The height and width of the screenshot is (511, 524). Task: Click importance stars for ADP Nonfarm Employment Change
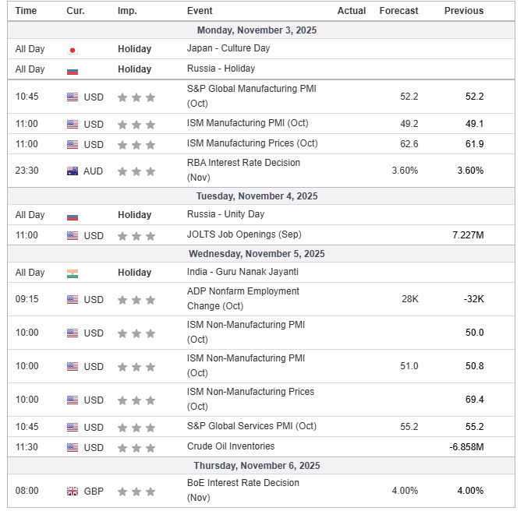point(136,300)
